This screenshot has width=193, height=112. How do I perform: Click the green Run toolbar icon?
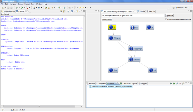tap(22, 7)
